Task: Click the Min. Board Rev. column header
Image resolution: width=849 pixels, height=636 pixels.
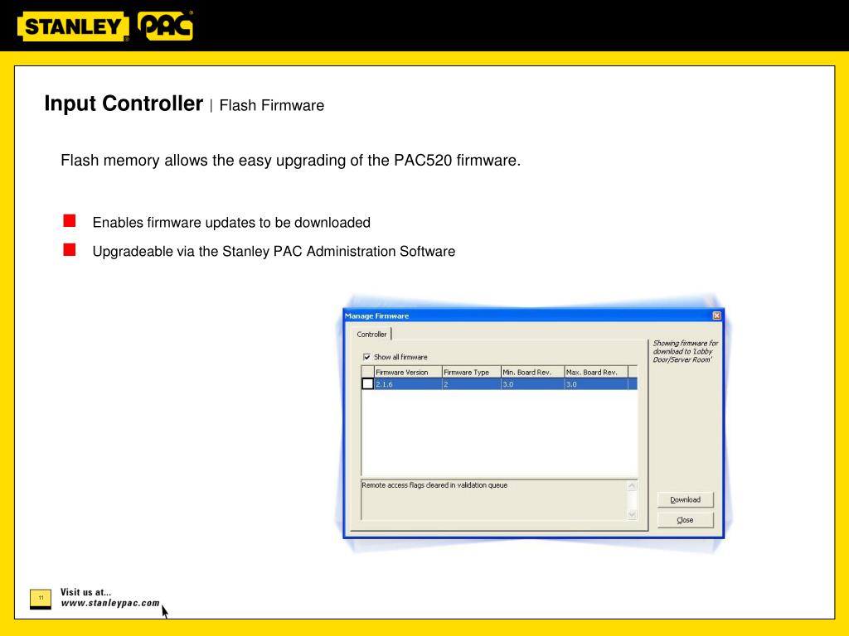Action: (x=532, y=372)
